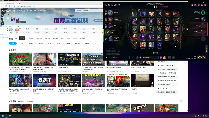Image resolution: width=209 pixels, height=118 pixels.
Task: Open the 音乐 category button
Action: [x=65, y=32]
